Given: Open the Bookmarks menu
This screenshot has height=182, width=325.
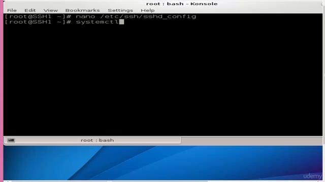Looking at the screenshot, I should pyautogui.click(x=82, y=10).
